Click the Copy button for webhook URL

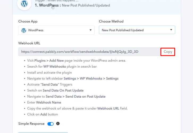pos(168,52)
